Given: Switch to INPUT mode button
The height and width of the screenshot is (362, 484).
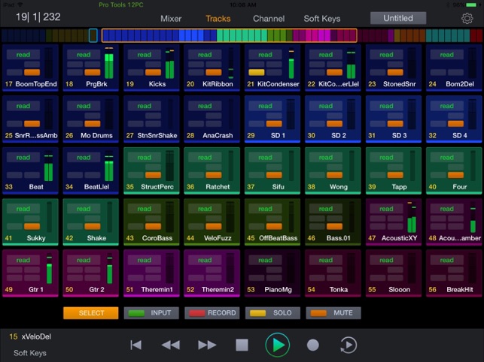Looking at the screenshot, I should click(151, 312).
